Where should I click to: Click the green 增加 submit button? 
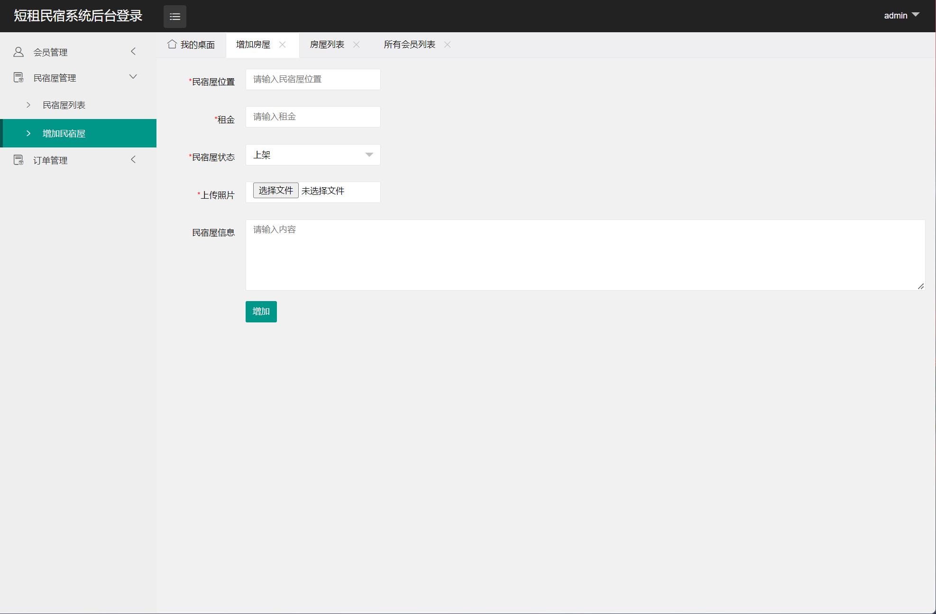coord(261,312)
